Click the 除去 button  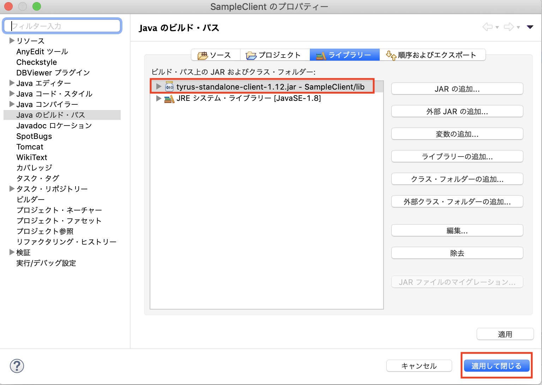tap(457, 253)
